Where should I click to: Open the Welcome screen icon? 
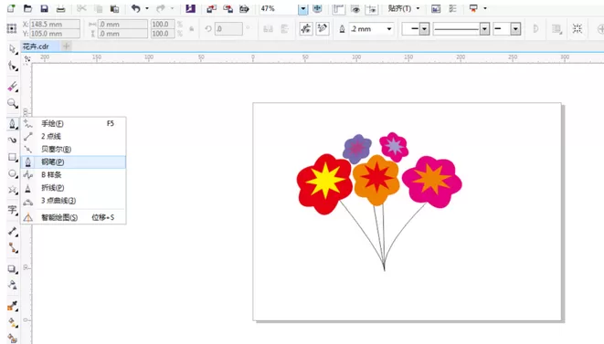point(436,8)
